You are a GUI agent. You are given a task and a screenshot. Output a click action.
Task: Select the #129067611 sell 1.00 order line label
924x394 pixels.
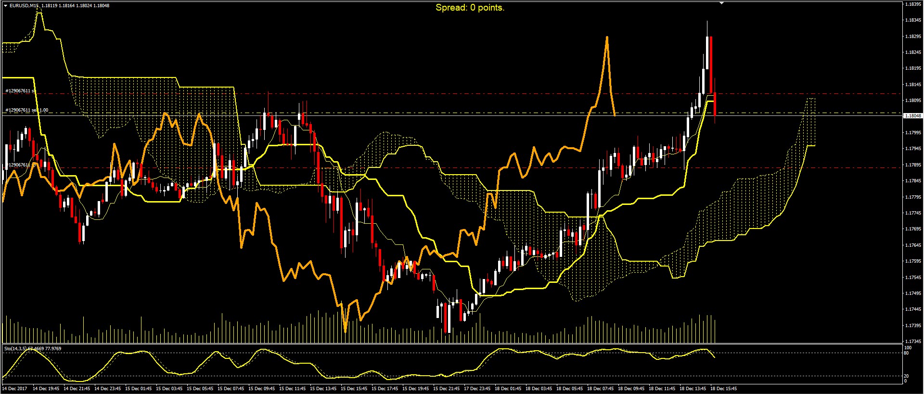(x=27, y=110)
